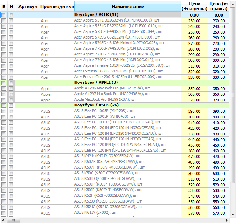Tick the В checkbox of Ноутбуки / ASUS group
The height and width of the screenshot is (223, 238).
[4, 106]
